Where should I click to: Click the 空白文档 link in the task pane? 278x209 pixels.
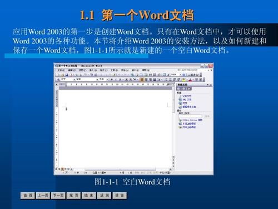click(187, 96)
